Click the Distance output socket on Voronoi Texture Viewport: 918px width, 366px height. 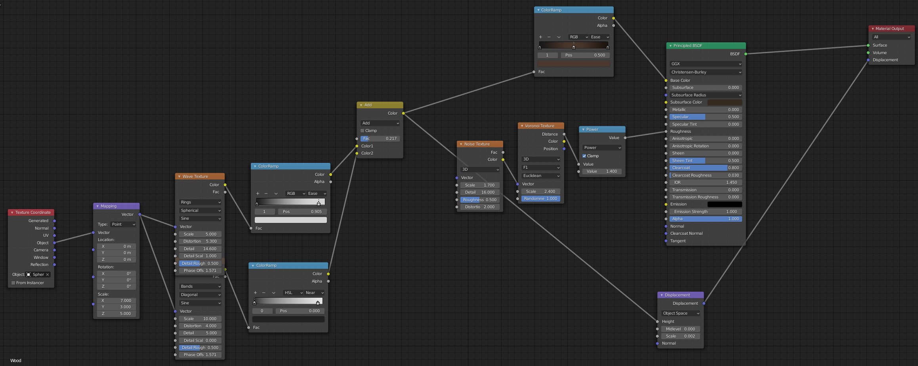[x=564, y=134]
